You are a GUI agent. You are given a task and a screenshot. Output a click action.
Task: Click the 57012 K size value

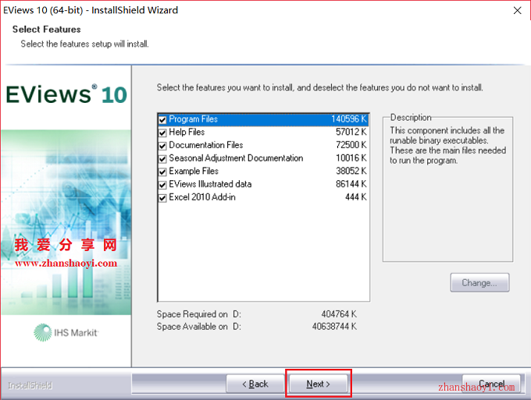(x=351, y=132)
